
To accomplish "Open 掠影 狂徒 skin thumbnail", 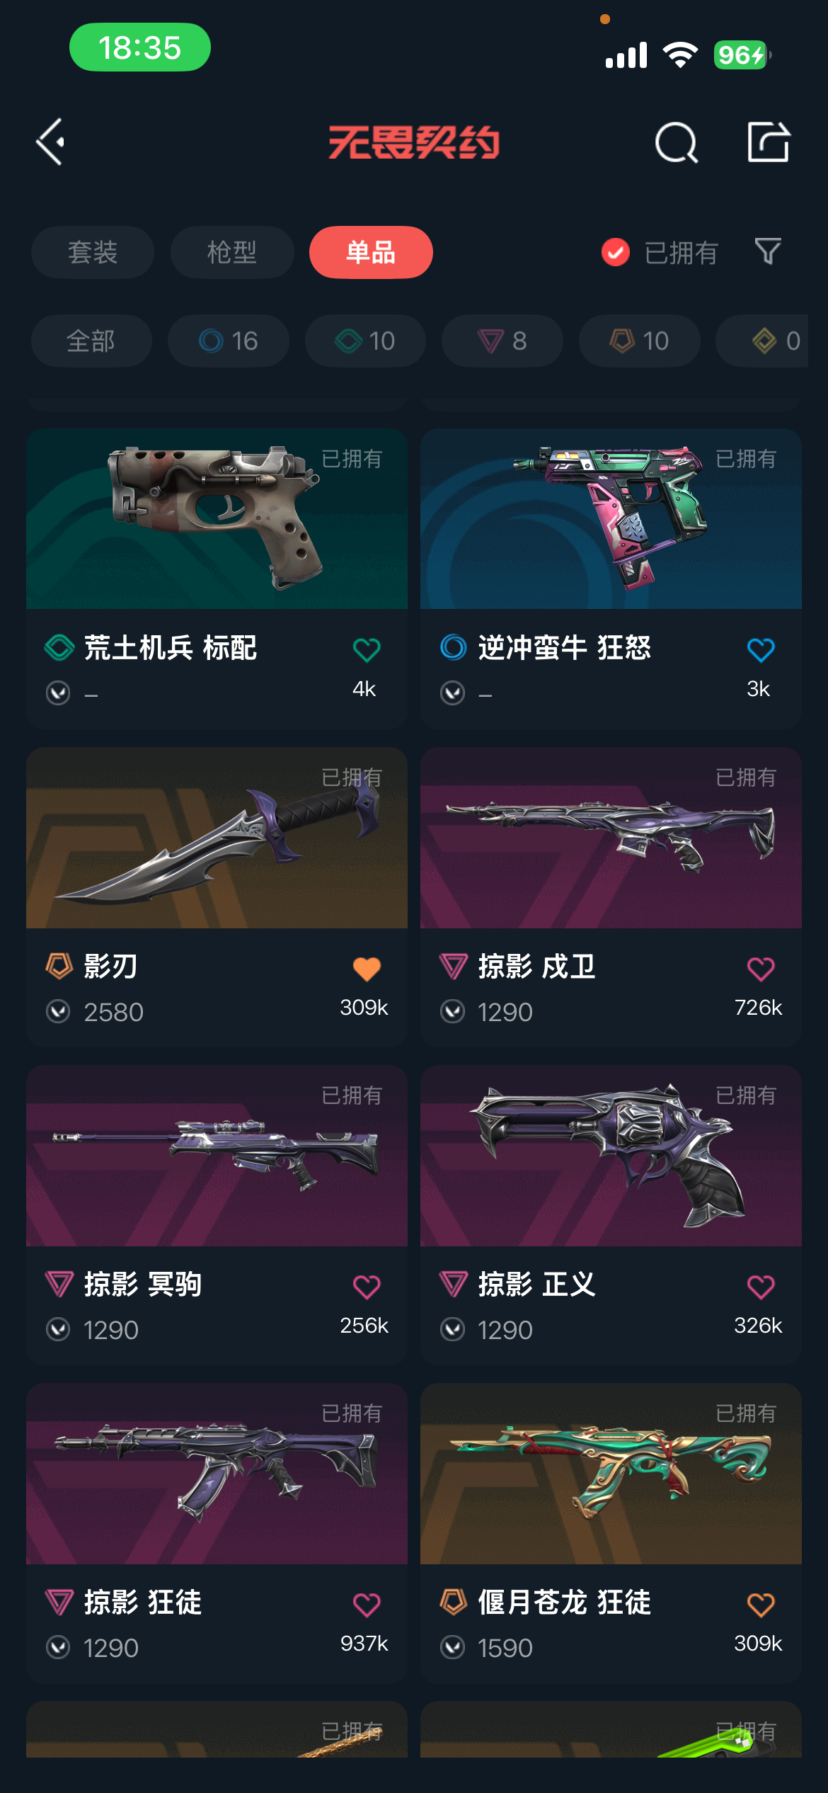I will click(x=217, y=1474).
